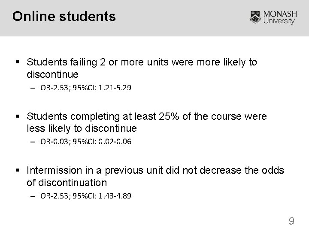The image size is (309, 231).
Task: Click the phrase "decrease the odds"
Action: [x=246, y=171]
